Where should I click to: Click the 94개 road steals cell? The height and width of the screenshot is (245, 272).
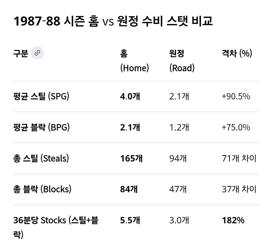pyautogui.click(x=178, y=158)
